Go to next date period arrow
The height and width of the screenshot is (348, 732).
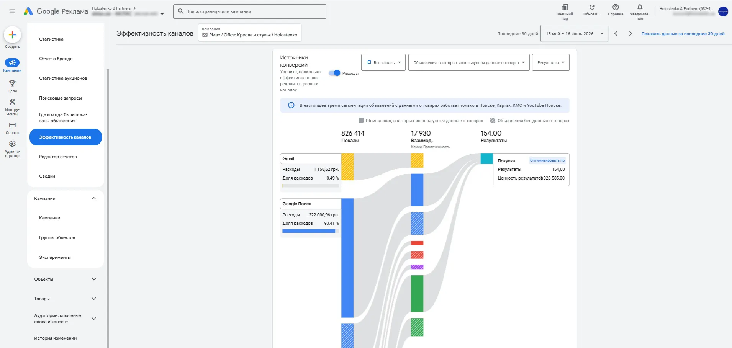[x=630, y=34]
